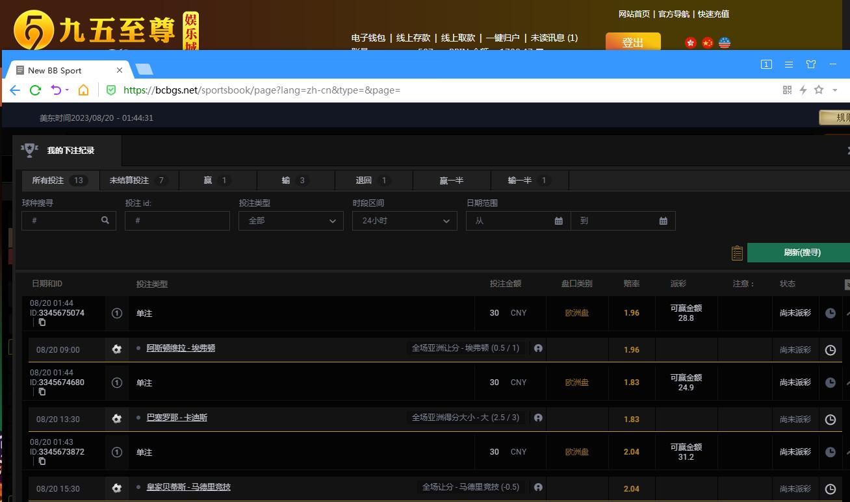Switch to 输 tab showing 3
Image resolution: width=850 pixels, height=502 pixels.
(x=296, y=181)
